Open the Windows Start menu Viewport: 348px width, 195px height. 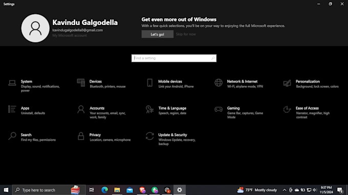click(x=6, y=190)
